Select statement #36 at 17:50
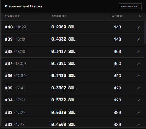This screenshot has height=129, width=146. click(x=15, y=75)
